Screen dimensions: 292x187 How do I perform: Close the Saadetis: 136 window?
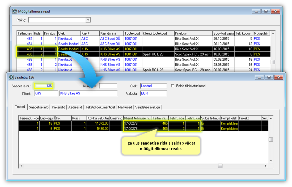(x=279, y=77)
